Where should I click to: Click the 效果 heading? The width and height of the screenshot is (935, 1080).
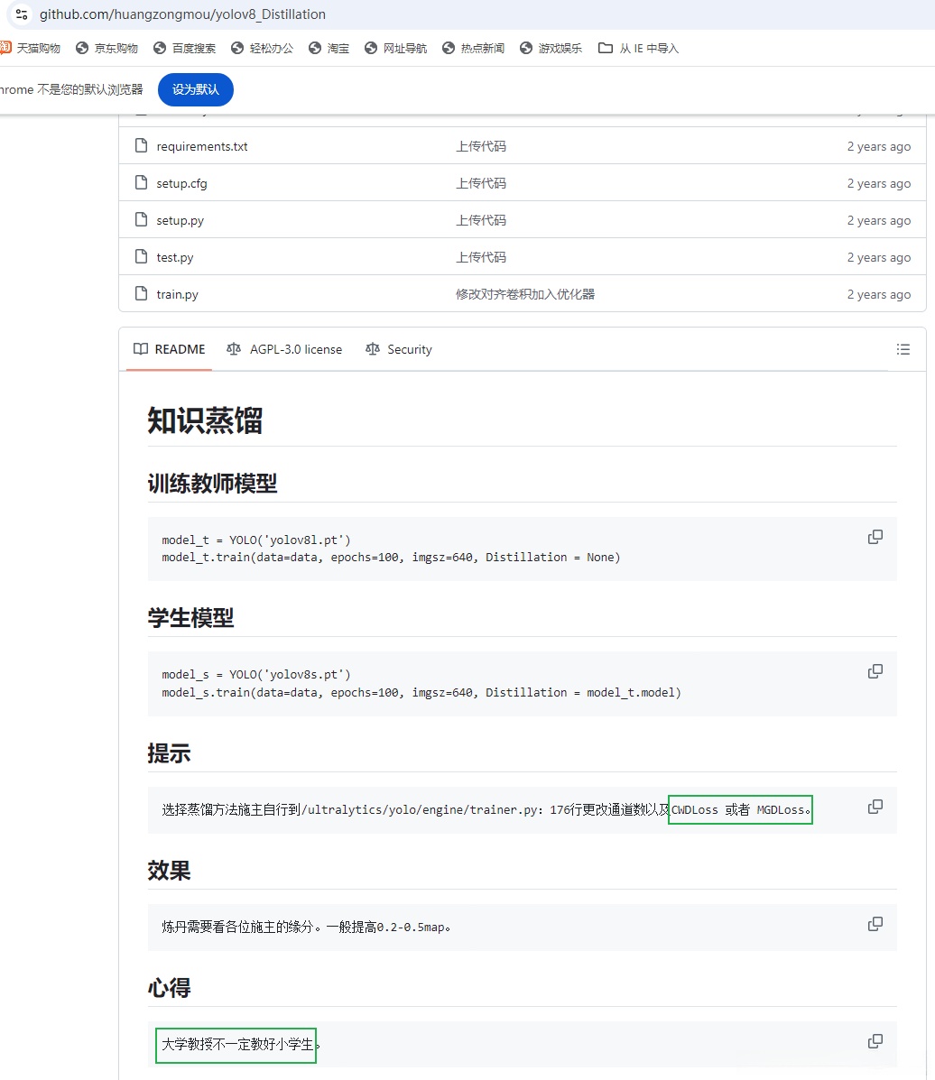click(x=169, y=871)
